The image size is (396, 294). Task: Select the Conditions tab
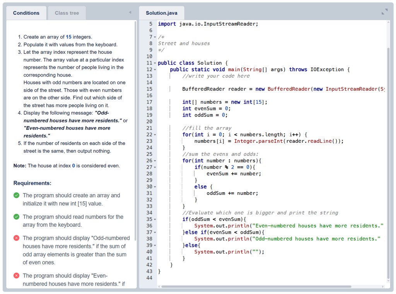26,13
